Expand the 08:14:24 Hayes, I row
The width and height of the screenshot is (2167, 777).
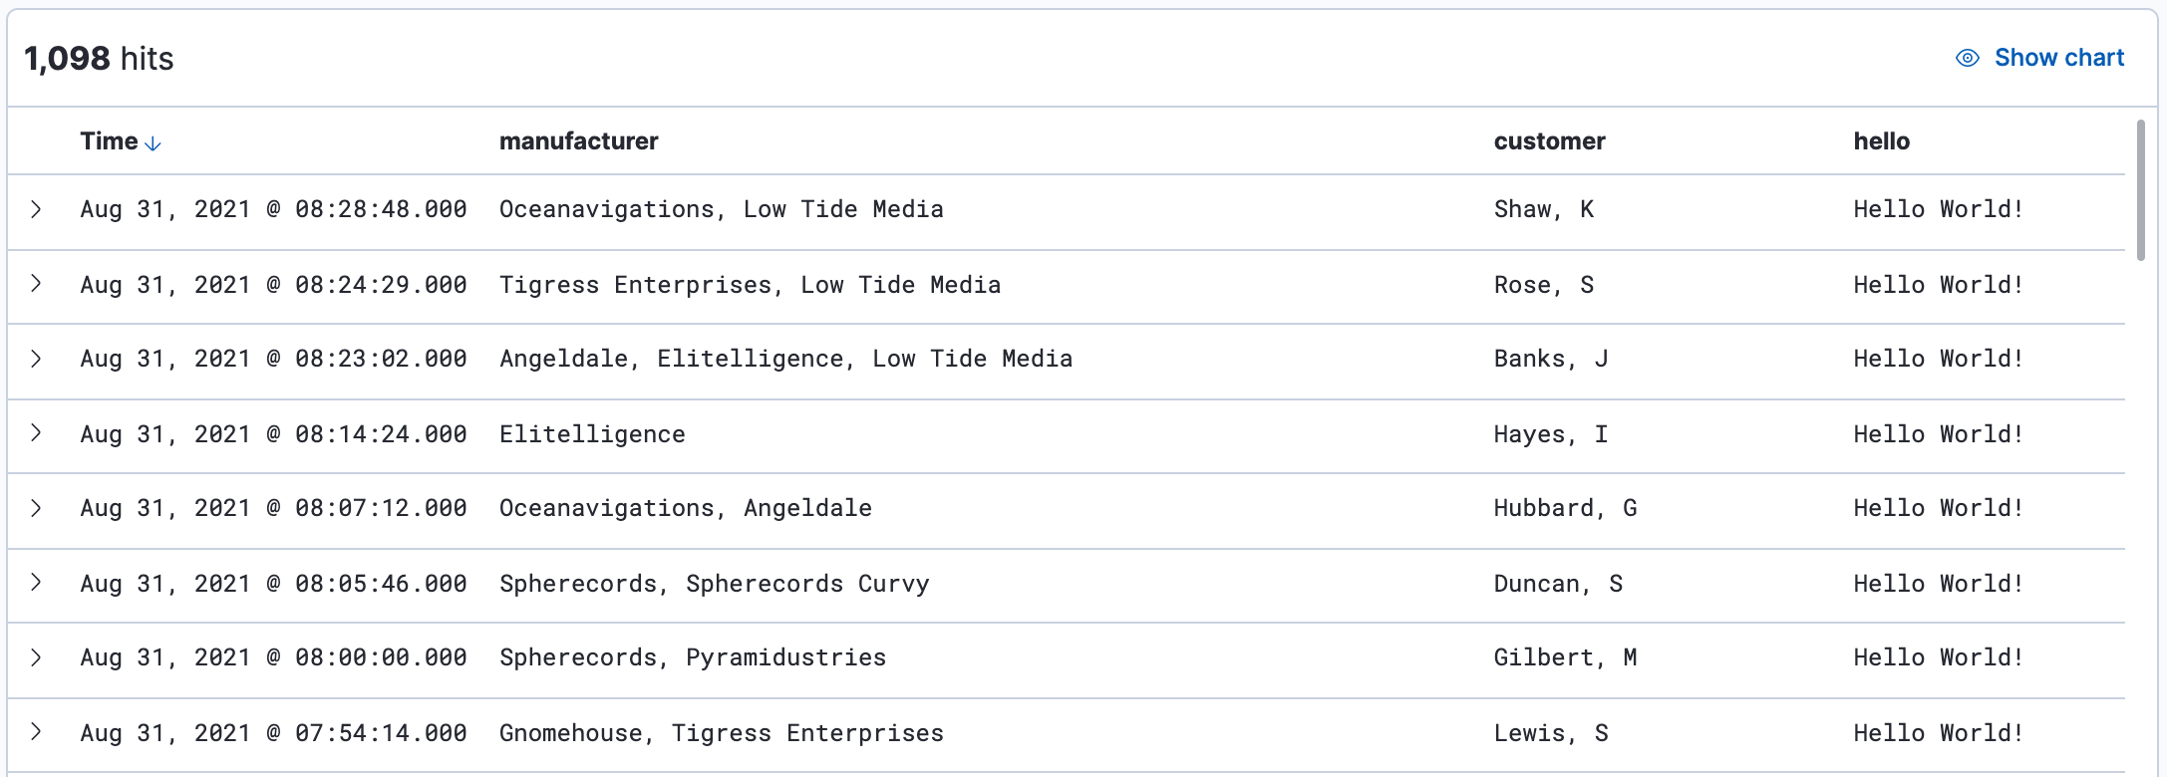coord(36,433)
